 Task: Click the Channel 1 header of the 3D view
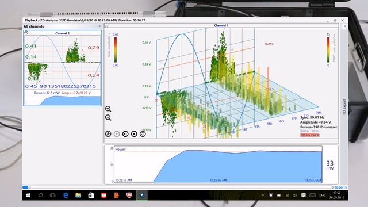pyautogui.click(x=221, y=25)
